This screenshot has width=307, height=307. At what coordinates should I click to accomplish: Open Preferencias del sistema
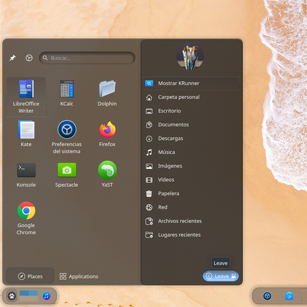pos(67,137)
